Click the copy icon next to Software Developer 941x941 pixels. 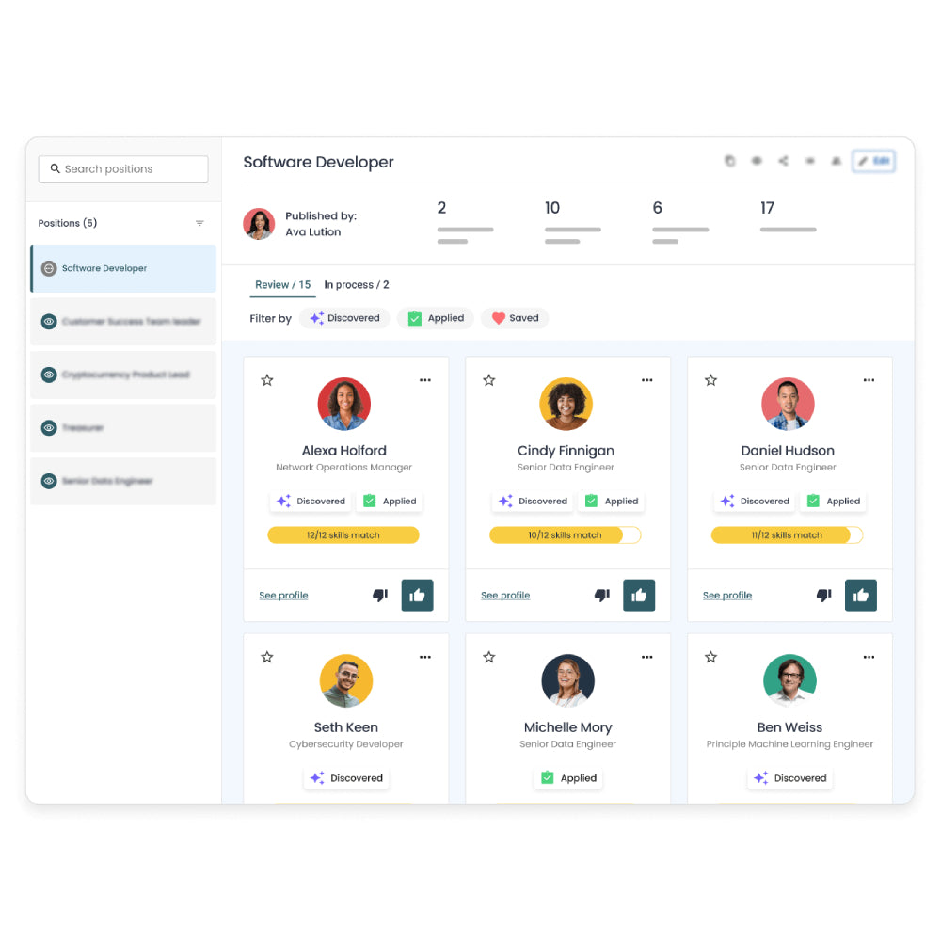(729, 161)
